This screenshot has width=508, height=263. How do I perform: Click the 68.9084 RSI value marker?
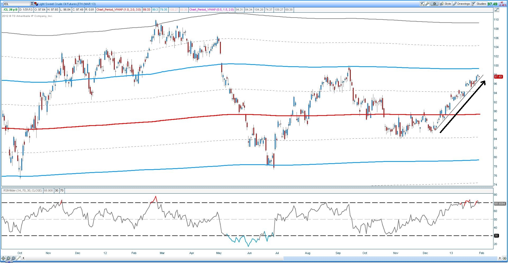500,204
